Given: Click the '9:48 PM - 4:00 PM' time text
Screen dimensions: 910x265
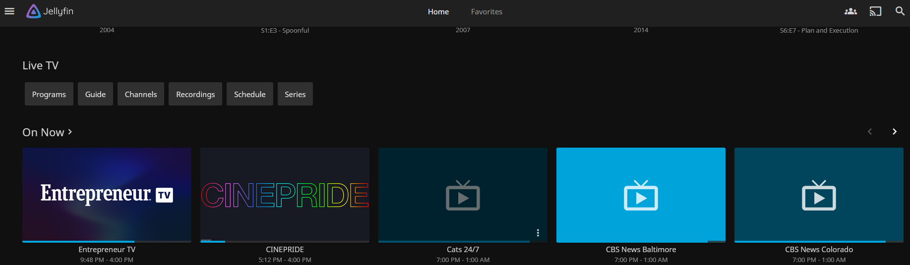Looking at the screenshot, I should [107, 260].
